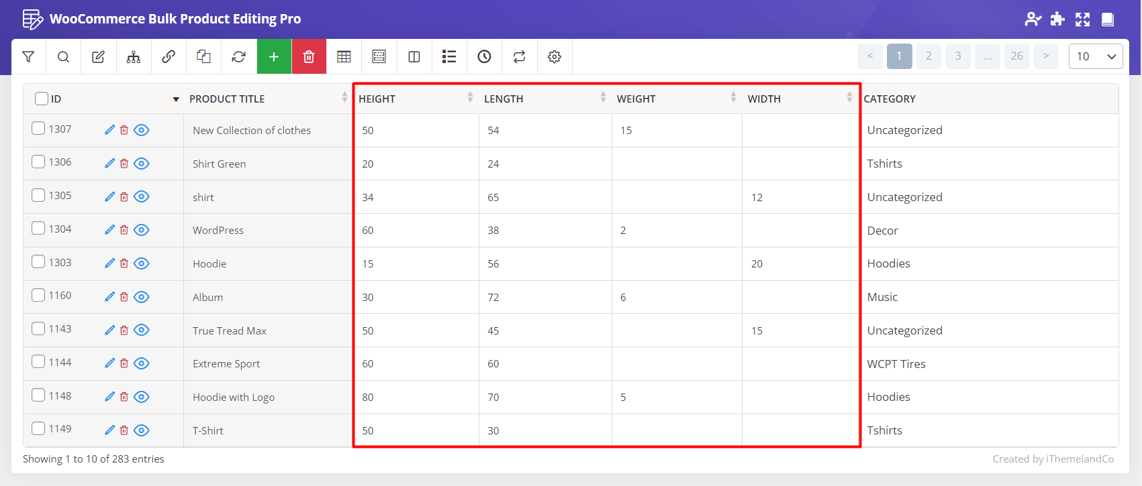Click Created by iThemelandCo footer text
The width and height of the screenshot is (1142, 486).
[1053, 459]
